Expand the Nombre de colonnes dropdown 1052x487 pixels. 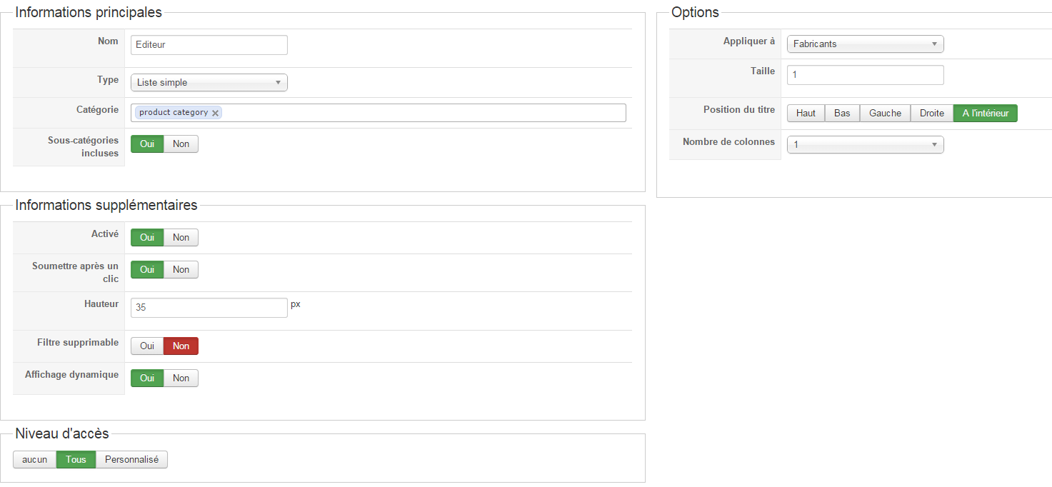[x=865, y=145]
